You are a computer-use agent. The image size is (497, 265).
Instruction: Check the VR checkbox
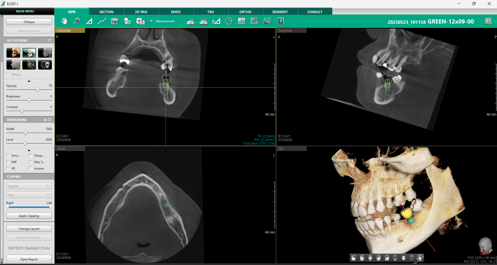pyautogui.click(x=8, y=169)
